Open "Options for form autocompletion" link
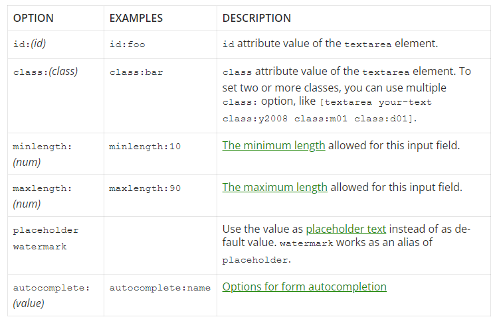This screenshot has height=321, width=497. pyautogui.click(x=304, y=287)
